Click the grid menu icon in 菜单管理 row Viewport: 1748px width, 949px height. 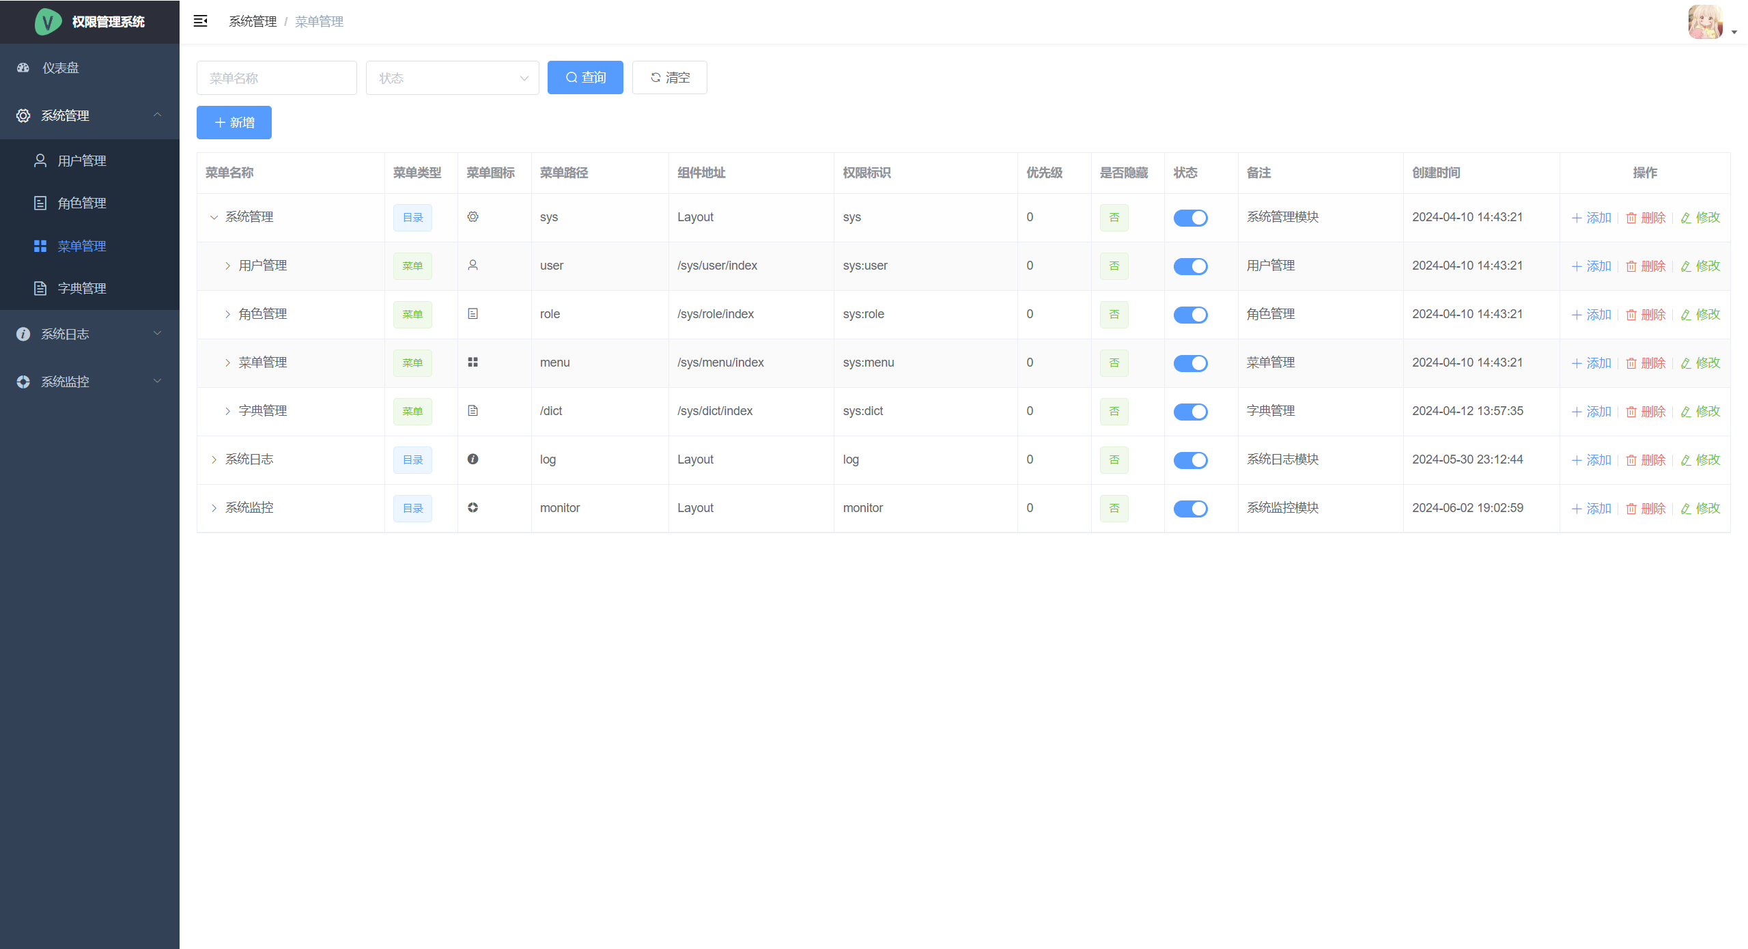[473, 363]
